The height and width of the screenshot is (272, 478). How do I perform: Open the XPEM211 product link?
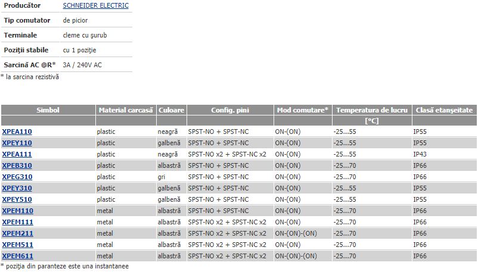pyautogui.click(x=18, y=233)
